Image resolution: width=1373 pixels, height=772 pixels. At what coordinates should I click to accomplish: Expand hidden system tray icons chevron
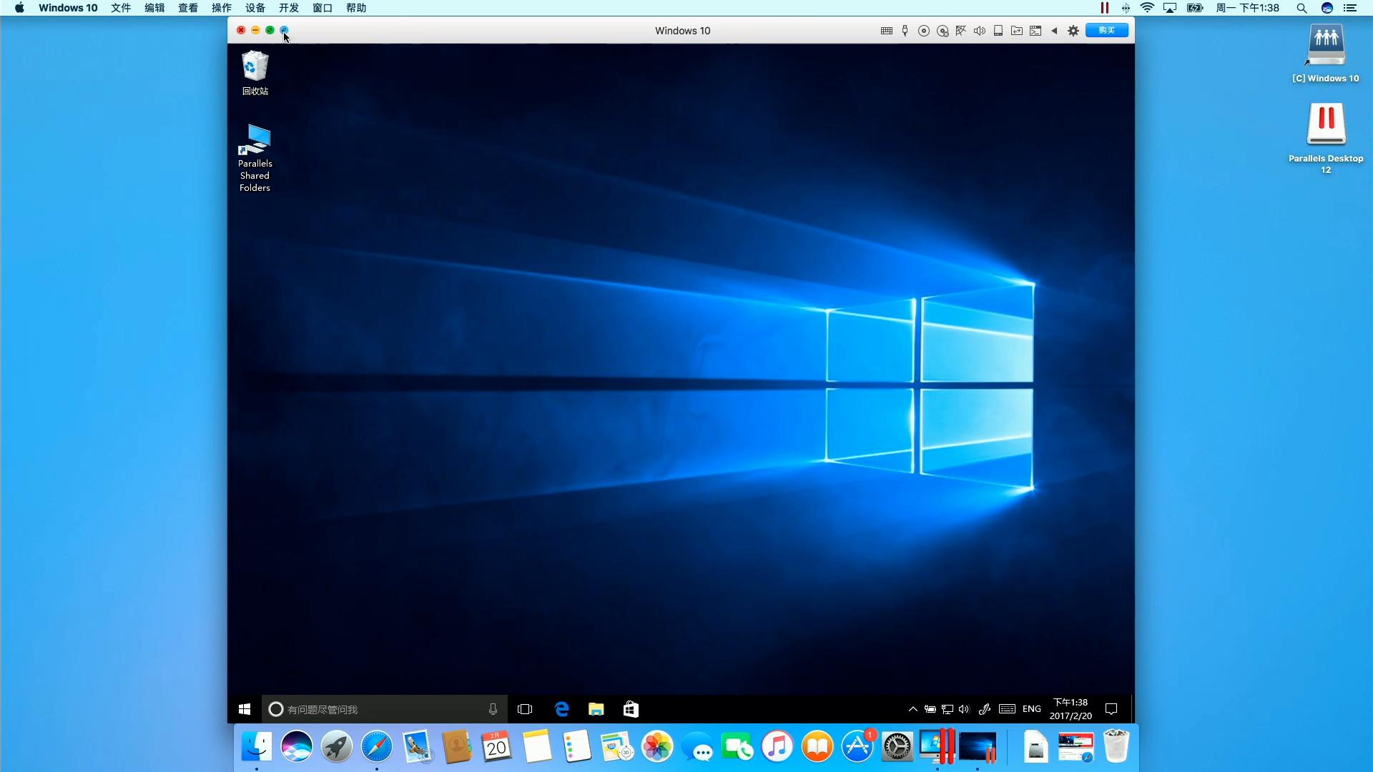pos(912,708)
